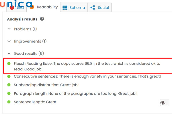Click the Flesch Reading Ease result text
172x114 pixels.
coord(86,66)
